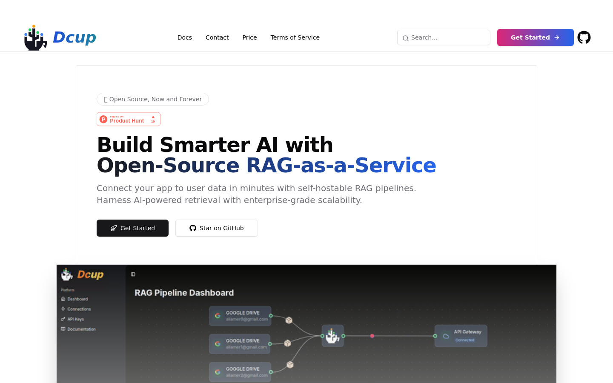Click the Dashboard home icon in sidebar
Screen dimensions: 613x383
coord(63,299)
